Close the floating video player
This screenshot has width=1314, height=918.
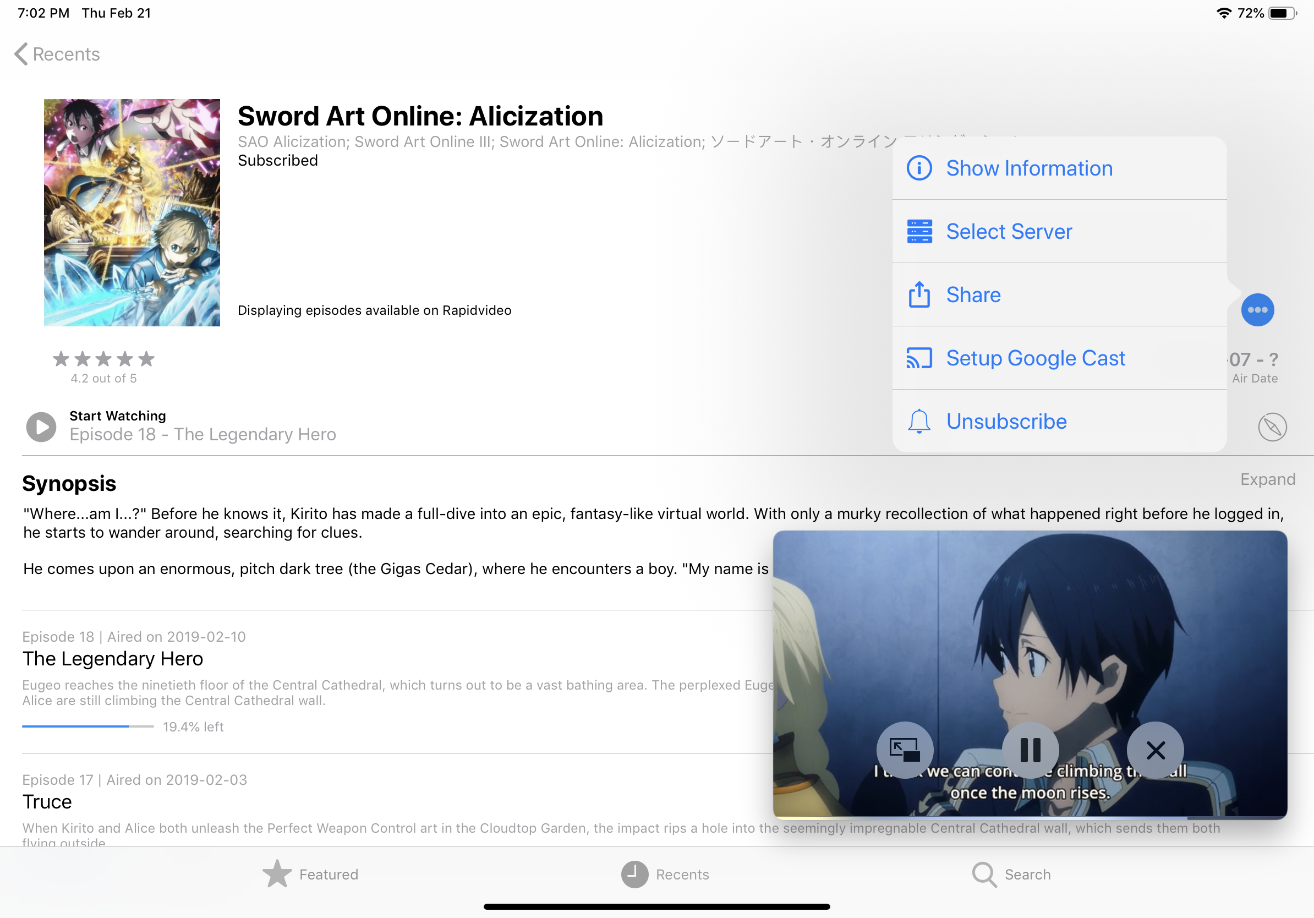[x=1155, y=749]
